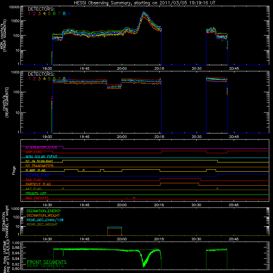The width and height of the screenshot is (273, 273).
Task: Select orange detector 3 in front segments legend
Action: 39,14
